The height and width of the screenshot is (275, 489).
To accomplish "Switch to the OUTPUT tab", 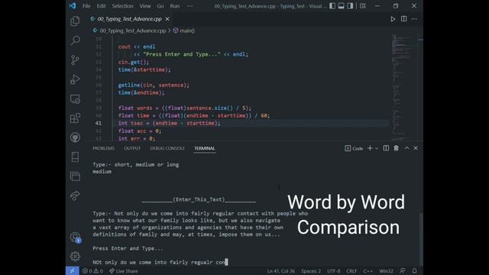I will coord(132,148).
